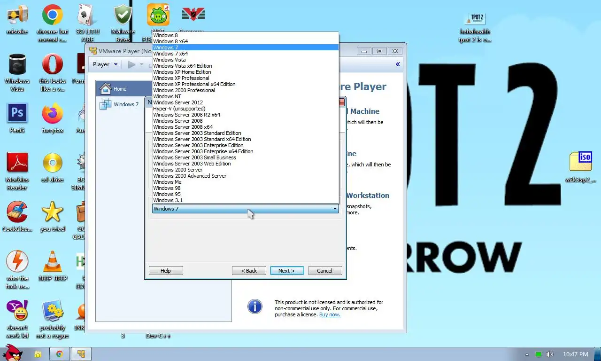Cancel the new virtual machine wizard
Viewport: 601px width, 361px height.
[x=325, y=271]
